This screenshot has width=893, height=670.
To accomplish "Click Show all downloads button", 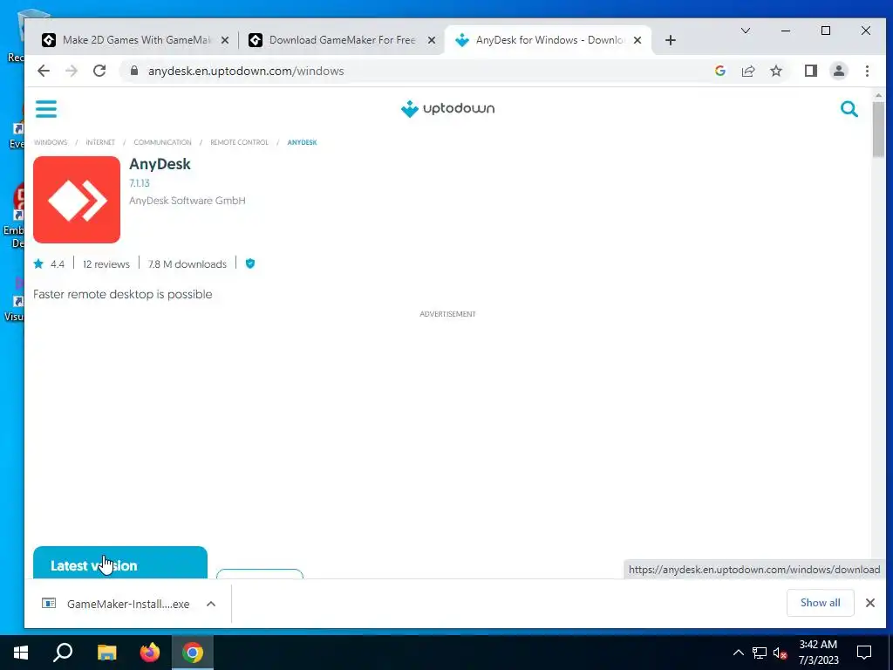I will pyautogui.click(x=820, y=603).
